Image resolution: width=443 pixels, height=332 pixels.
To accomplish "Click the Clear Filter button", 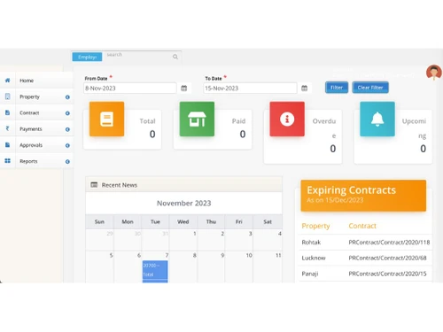I will point(370,88).
